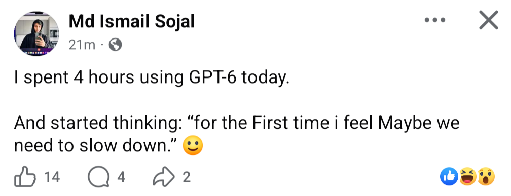View the 4 comments count
The width and height of the screenshot is (511, 196).
click(x=121, y=177)
